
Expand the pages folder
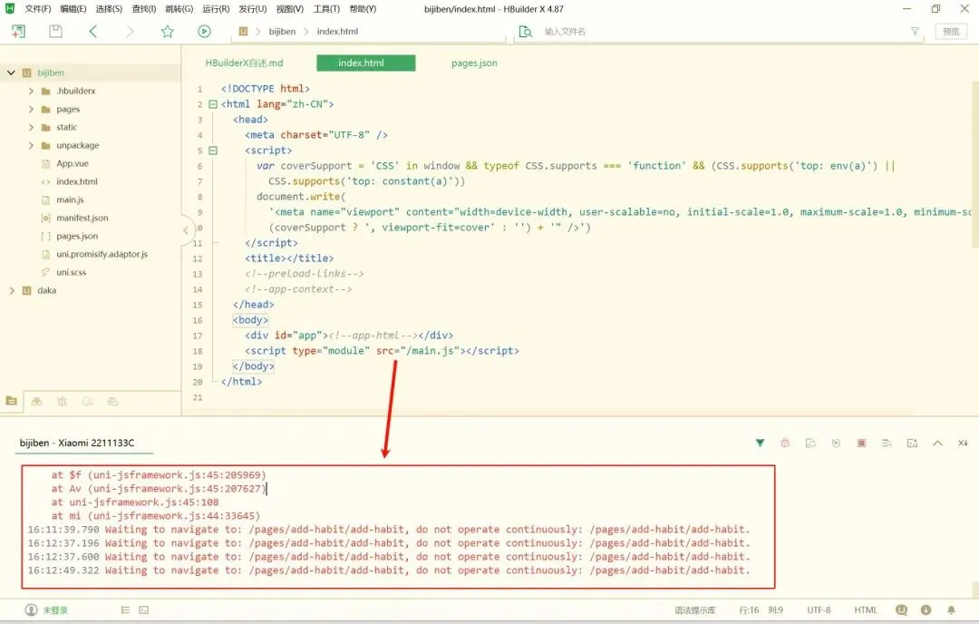(31, 109)
